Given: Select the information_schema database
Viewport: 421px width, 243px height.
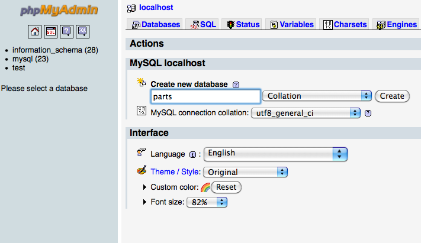Looking at the screenshot, I should [x=55, y=50].
